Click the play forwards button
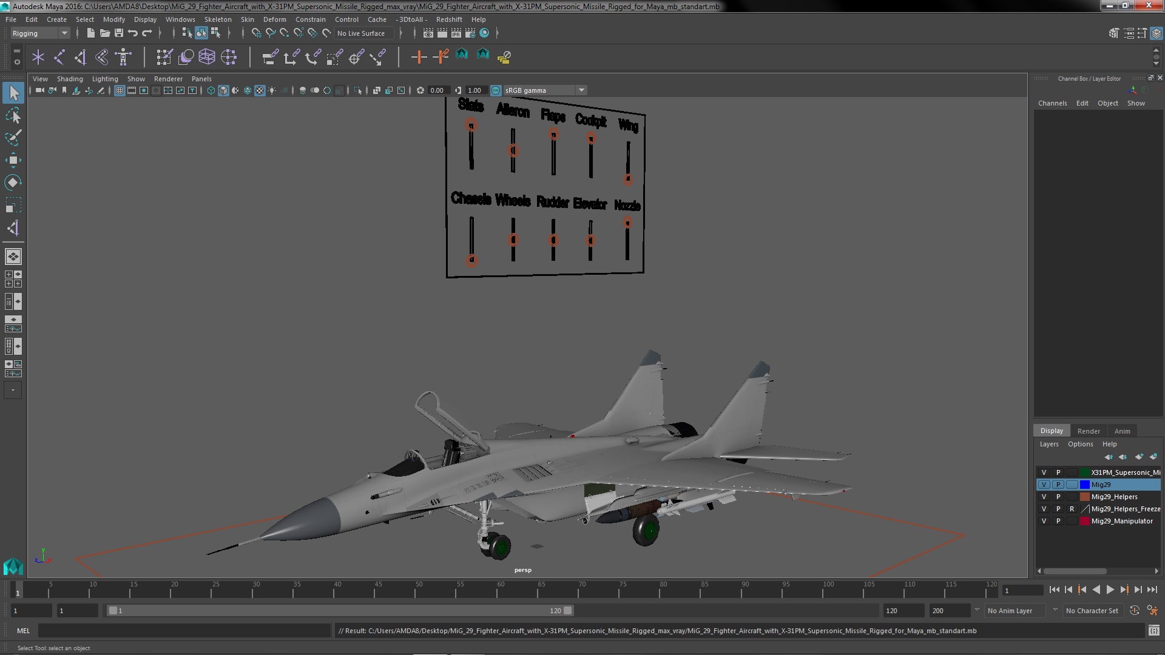 coord(1110,589)
